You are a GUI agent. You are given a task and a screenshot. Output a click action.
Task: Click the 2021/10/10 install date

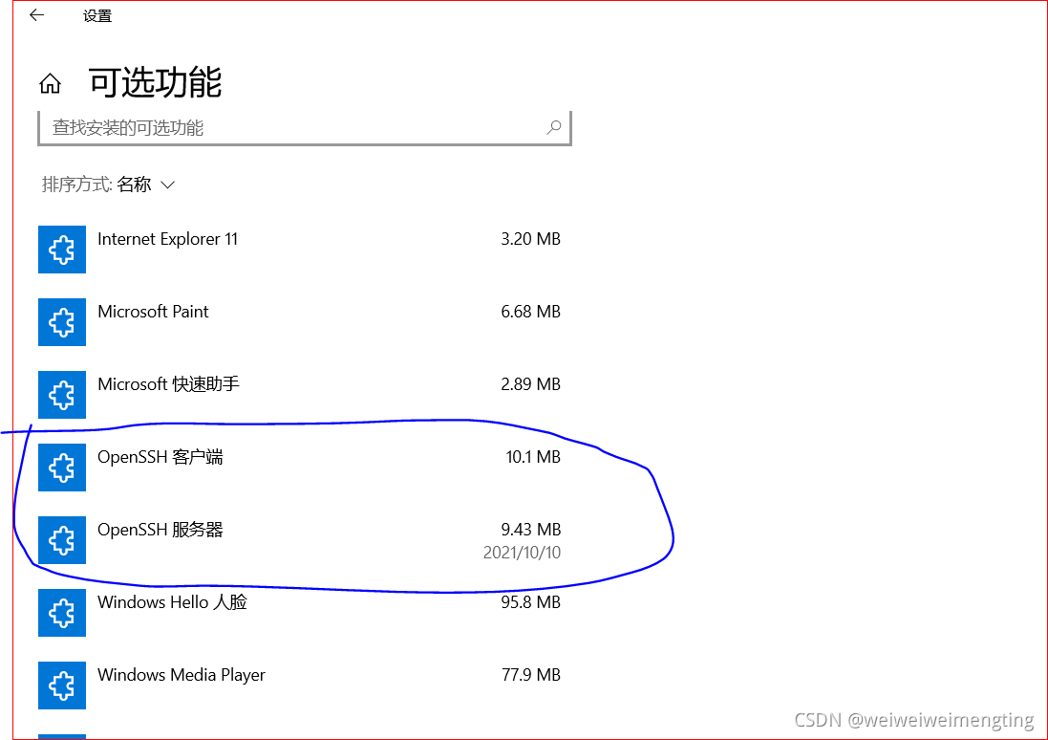[x=522, y=553]
